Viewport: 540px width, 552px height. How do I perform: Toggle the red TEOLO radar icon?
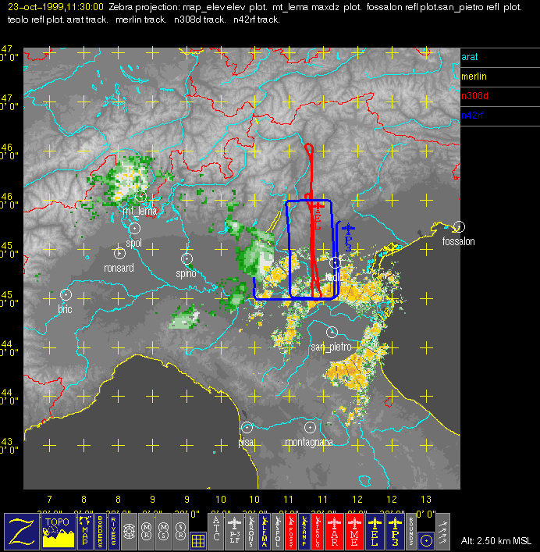click(x=318, y=532)
